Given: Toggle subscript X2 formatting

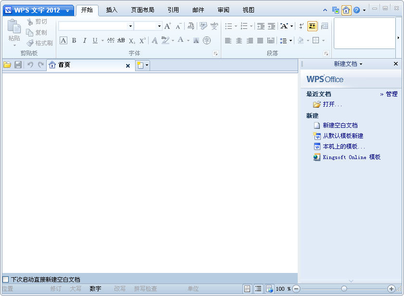Looking at the screenshot, I should pos(132,41).
